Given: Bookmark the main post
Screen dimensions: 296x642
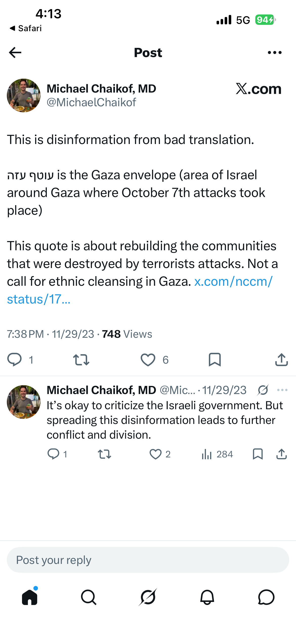Looking at the screenshot, I should [x=215, y=360].
